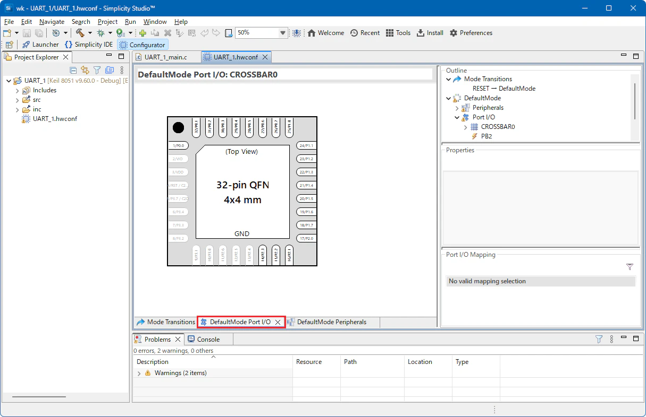Select pin 24/P1.1 on the chip
The width and height of the screenshot is (646, 417).
click(x=306, y=145)
